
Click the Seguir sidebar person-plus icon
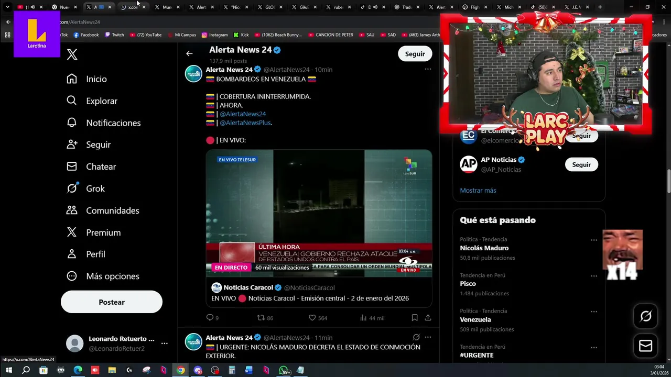pyautogui.click(x=72, y=145)
